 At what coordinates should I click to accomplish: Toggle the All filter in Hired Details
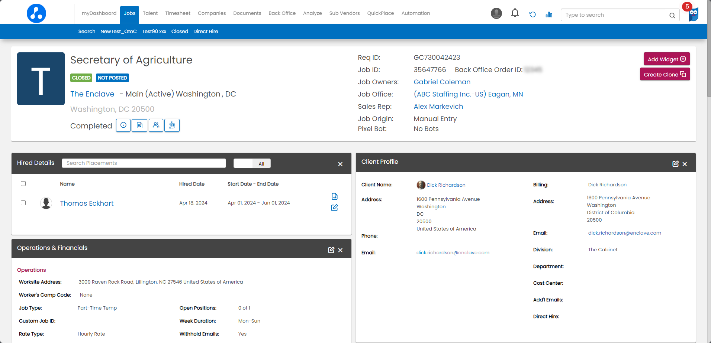click(x=252, y=164)
